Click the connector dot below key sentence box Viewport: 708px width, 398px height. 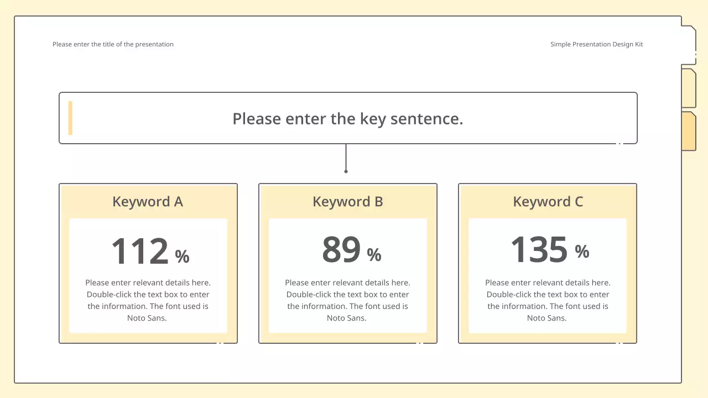[346, 171]
